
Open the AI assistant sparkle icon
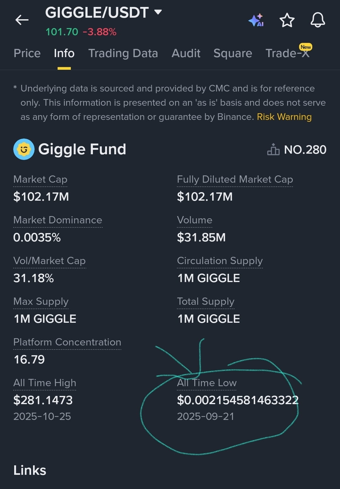pos(256,20)
